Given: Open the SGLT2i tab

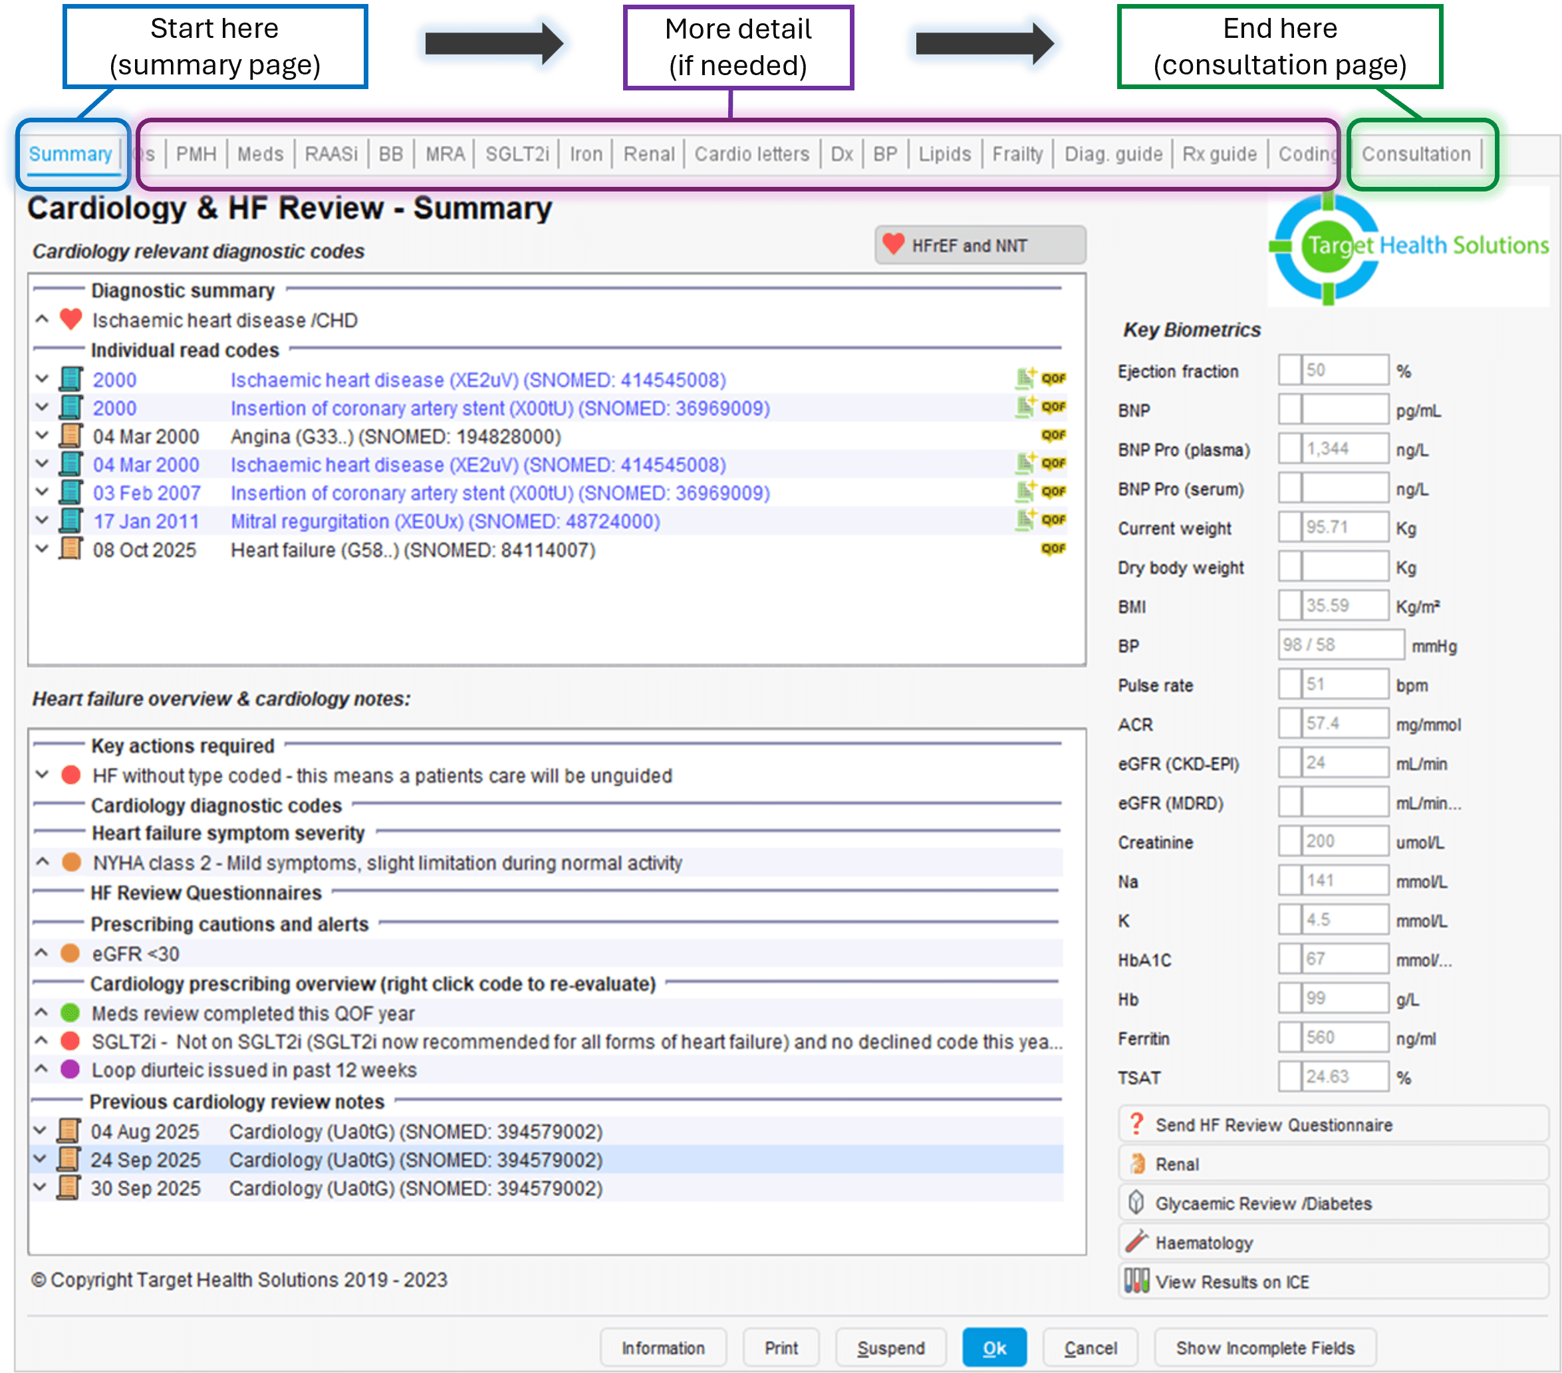Looking at the screenshot, I should pos(517,154).
